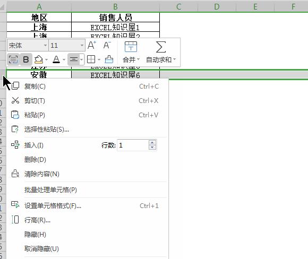Expand the 自动求和 dropdown label
The image size is (308, 259).
(161, 59)
